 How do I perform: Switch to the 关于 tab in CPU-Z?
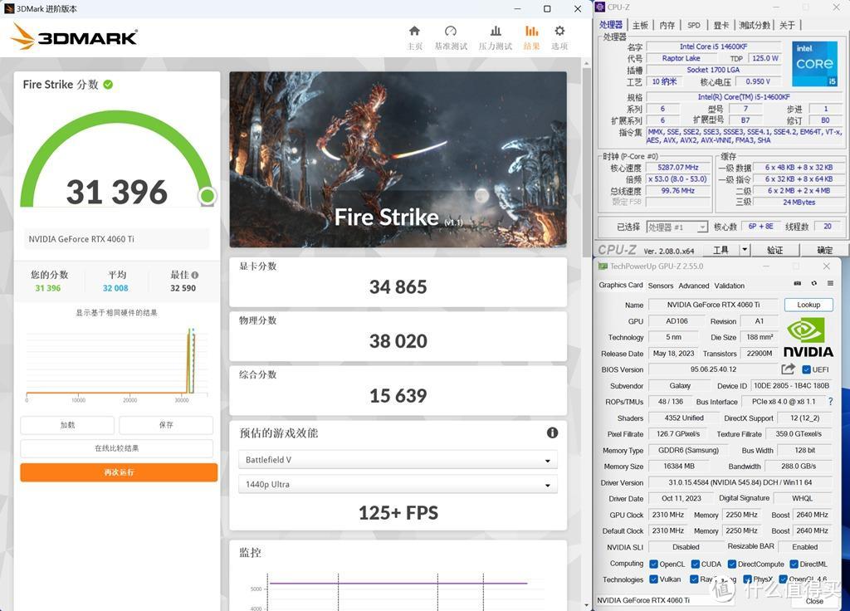pyautogui.click(x=787, y=25)
